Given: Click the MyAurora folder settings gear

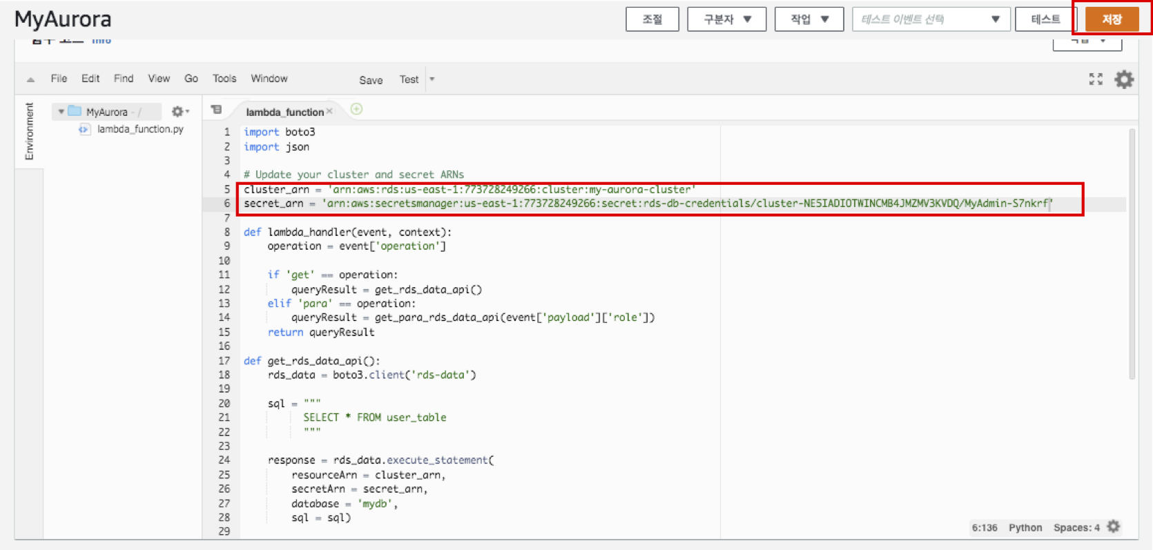Looking at the screenshot, I should (179, 112).
